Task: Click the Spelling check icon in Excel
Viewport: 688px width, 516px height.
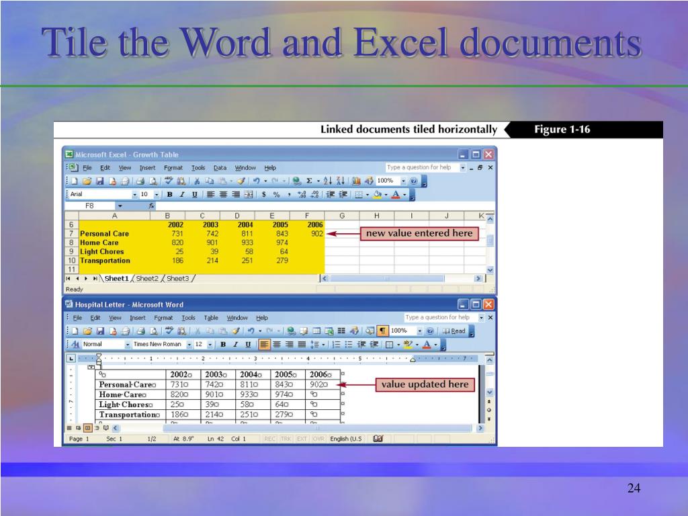Action: [x=169, y=181]
